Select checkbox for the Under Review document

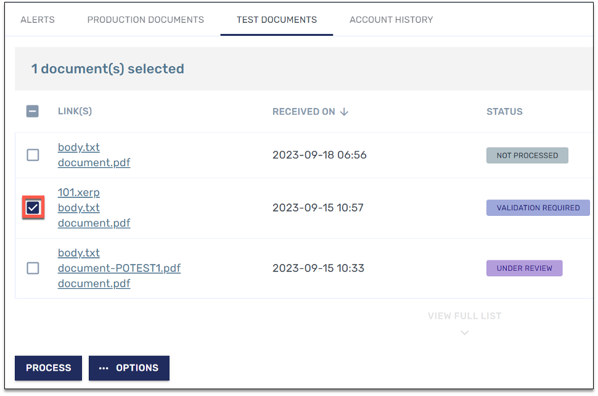click(33, 268)
